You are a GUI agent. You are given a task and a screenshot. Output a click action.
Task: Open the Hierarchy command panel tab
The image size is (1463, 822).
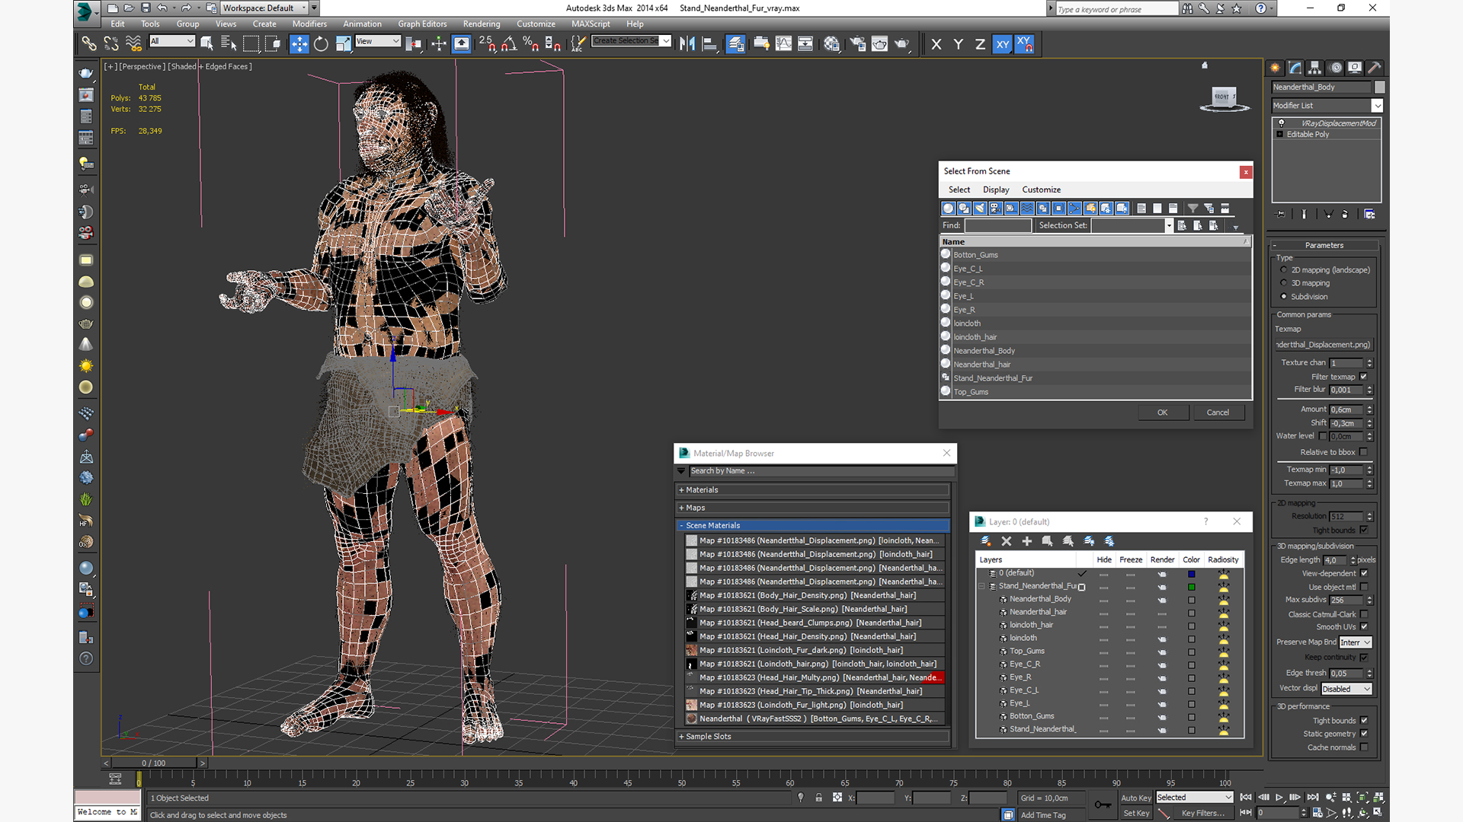[x=1314, y=68]
